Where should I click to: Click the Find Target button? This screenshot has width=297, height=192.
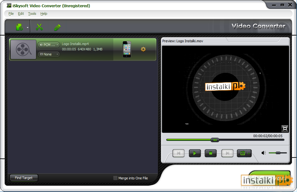pyautogui.click(x=24, y=178)
